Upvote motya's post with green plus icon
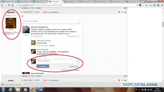164x92 pixels. click(125, 80)
